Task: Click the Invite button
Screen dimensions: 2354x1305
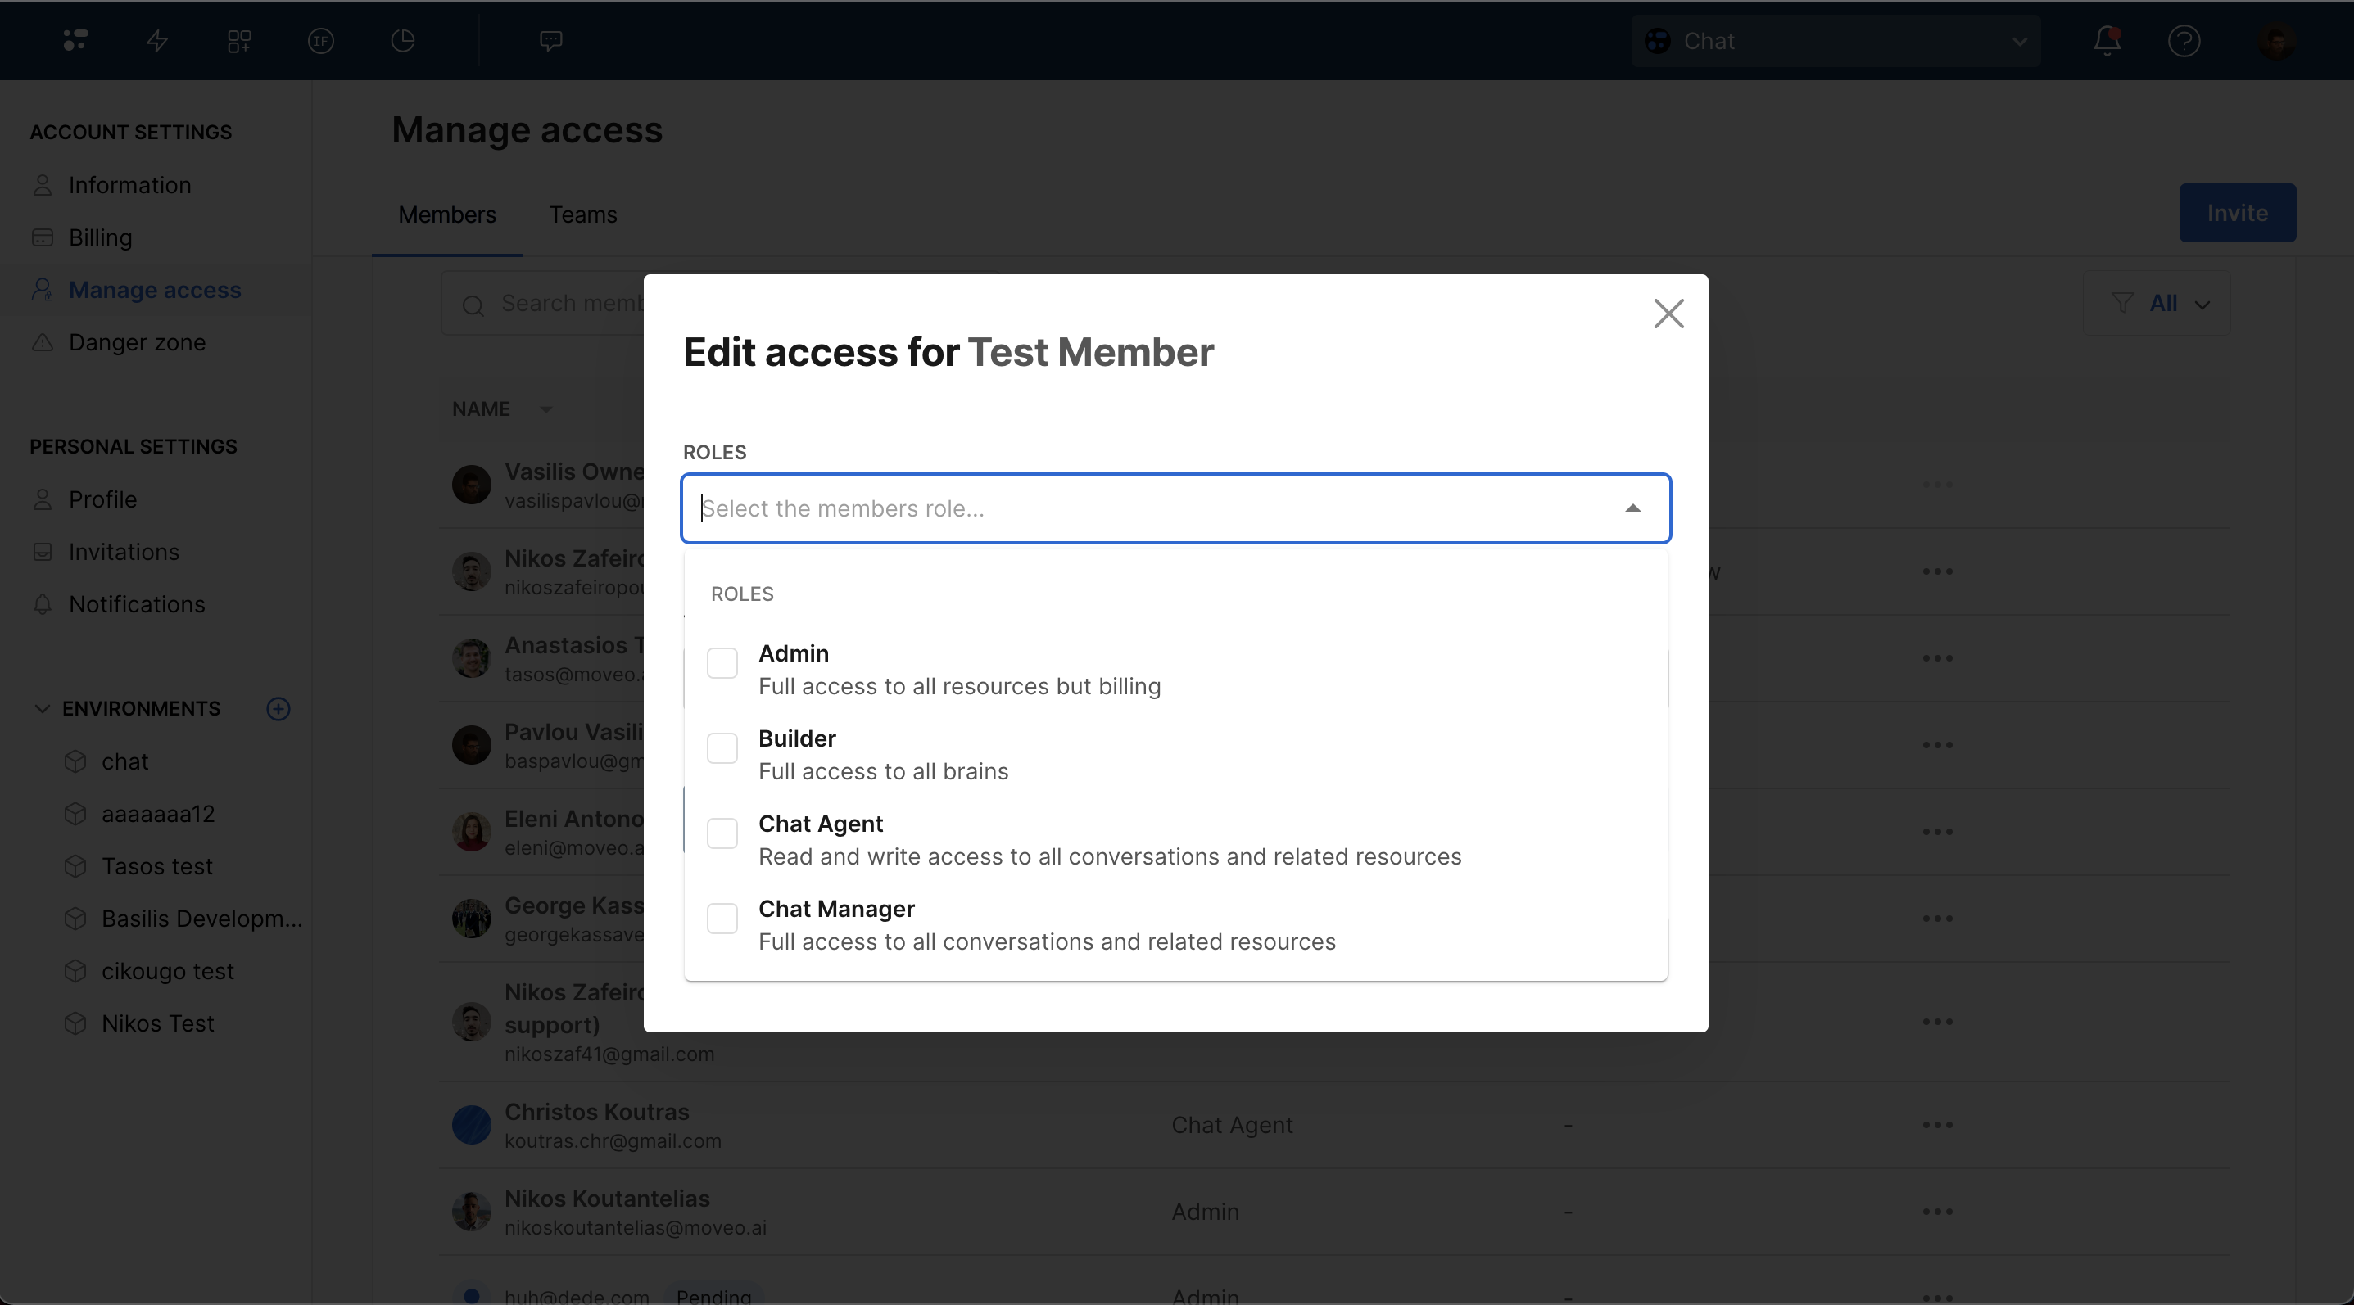Action: pos(2236,213)
